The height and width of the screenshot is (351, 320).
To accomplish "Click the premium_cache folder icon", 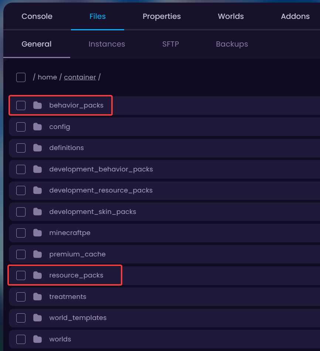I will pyautogui.click(x=37, y=254).
